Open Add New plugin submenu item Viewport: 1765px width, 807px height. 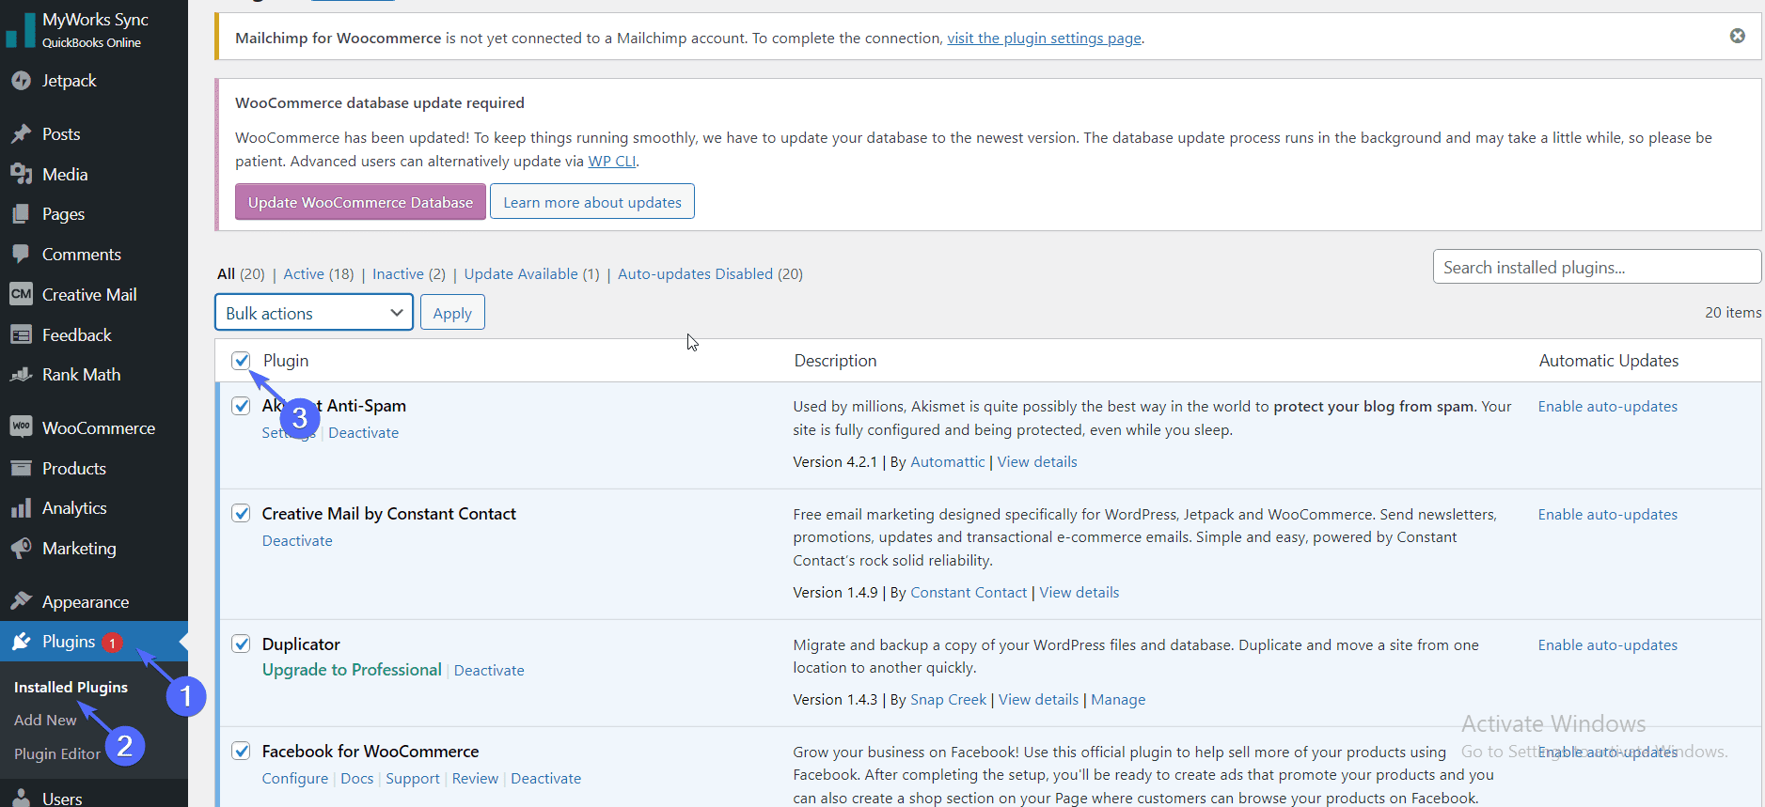pyautogui.click(x=45, y=720)
